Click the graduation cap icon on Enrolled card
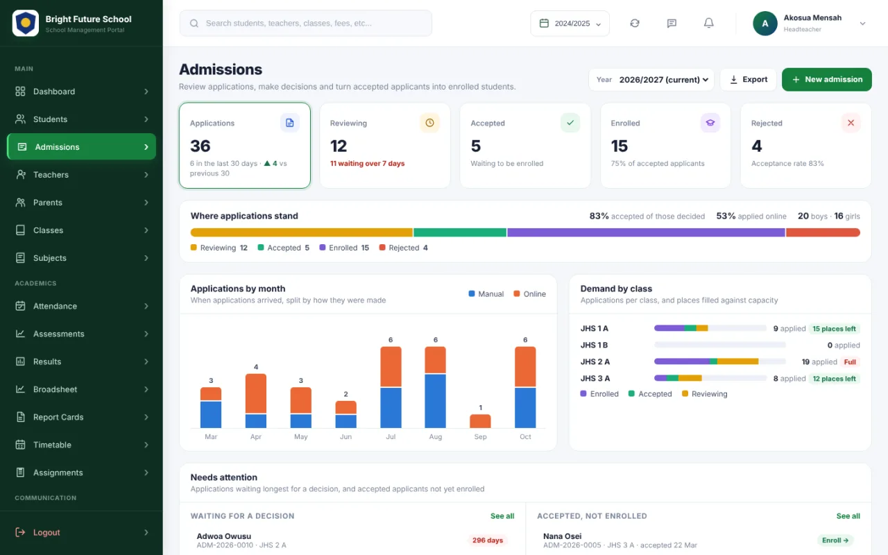The width and height of the screenshot is (888, 555). pos(710,123)
